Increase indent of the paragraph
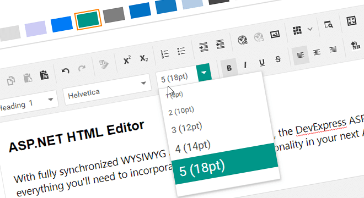The image size is (364, 198). tap(204, 47)
